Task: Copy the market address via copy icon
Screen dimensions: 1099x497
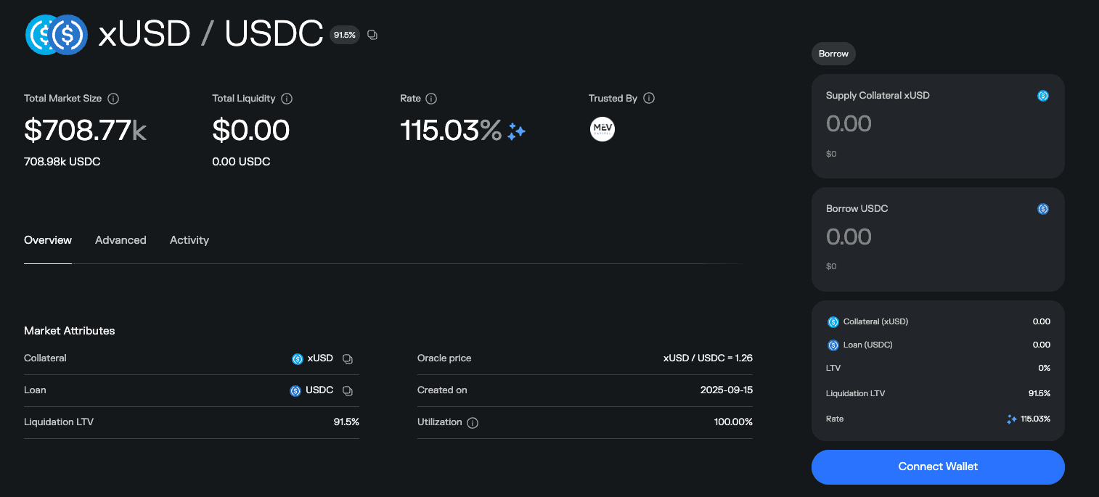Action: tap(372, 34)
